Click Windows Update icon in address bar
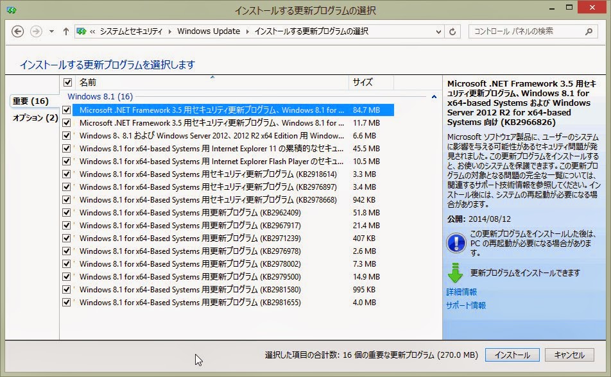The width and height of the screenshot is (611, 377). click(82, 31)
